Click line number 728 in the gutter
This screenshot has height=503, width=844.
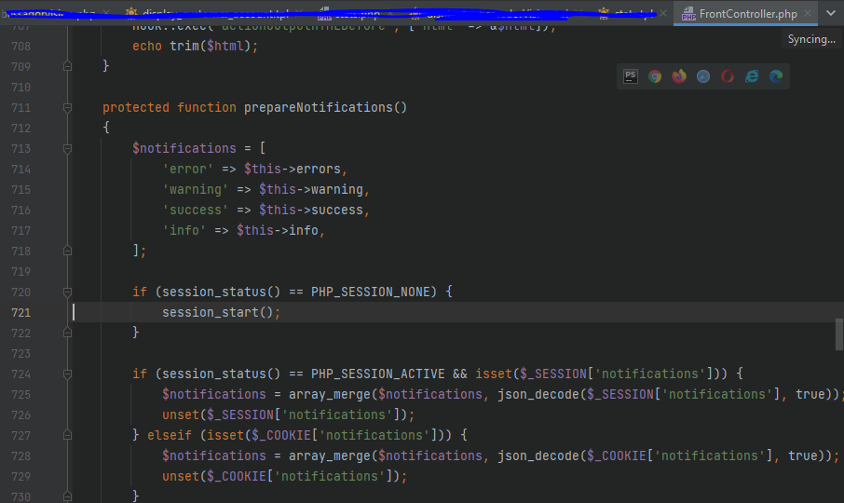(21, 456)
